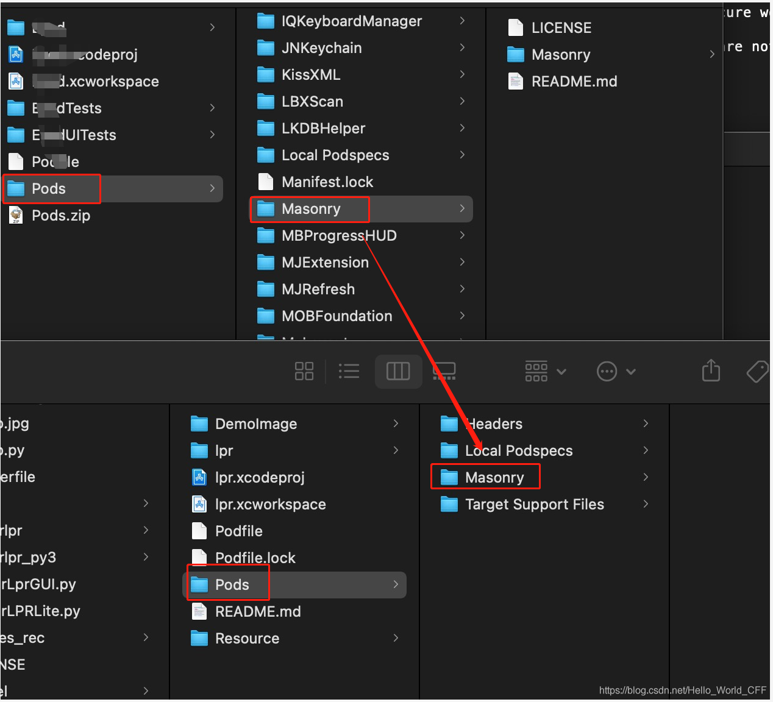Select Pods folder in lower window
Screen dimensions: 773x702
[x=295, y=585]
